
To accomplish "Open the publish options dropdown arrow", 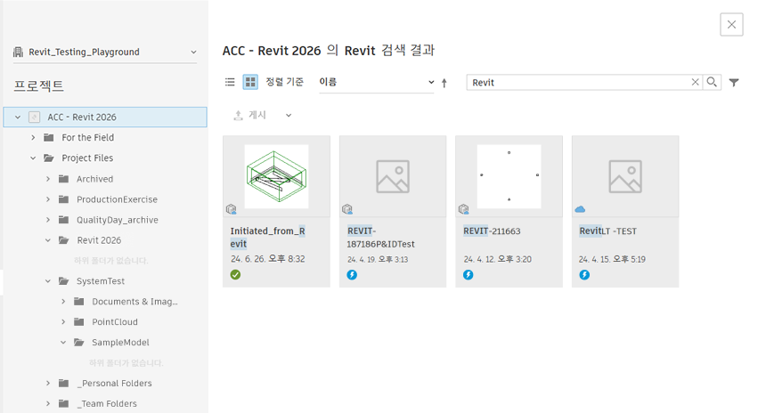I will 289,116.
